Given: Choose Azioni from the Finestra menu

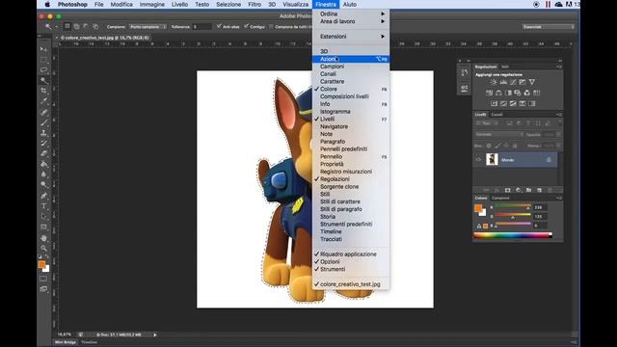Looking at the screenshot, I should tap(351, 59).
